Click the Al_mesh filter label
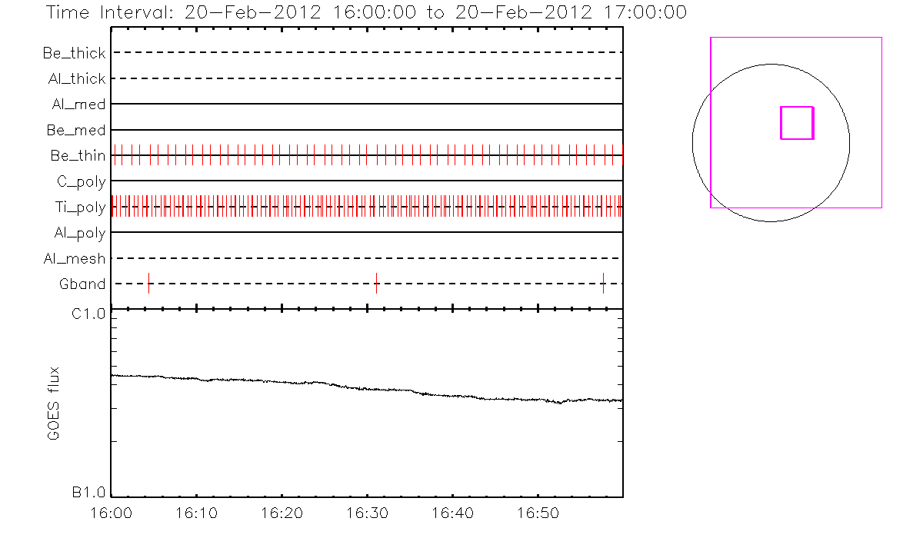Screen dimensions: 923x538 tap(75, 259)
